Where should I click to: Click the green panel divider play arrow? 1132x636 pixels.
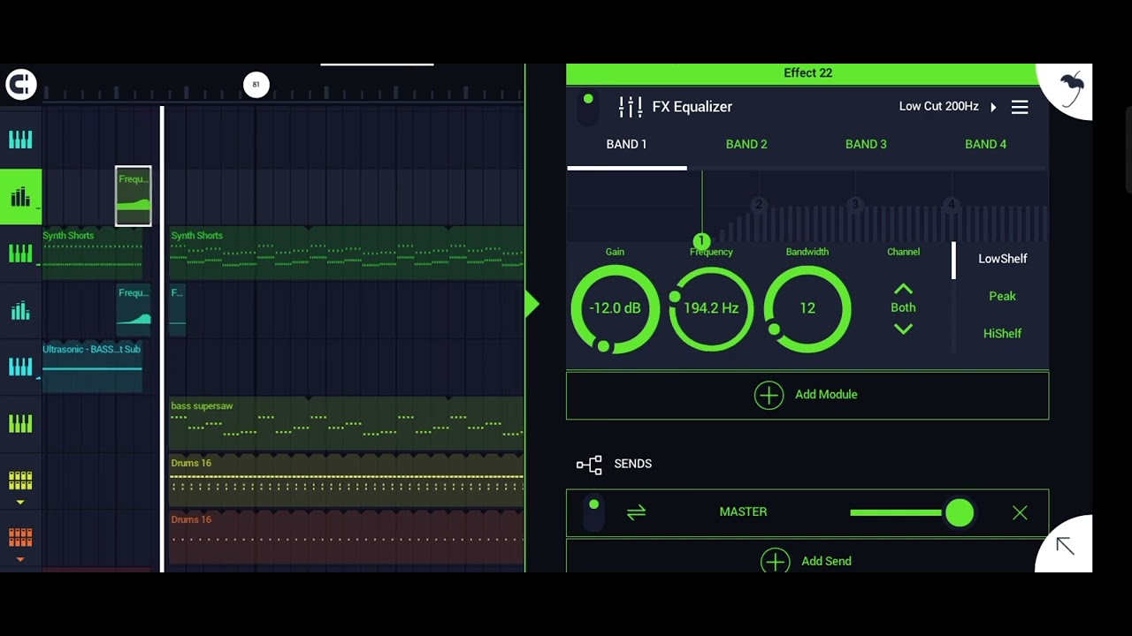coord(532,305)
